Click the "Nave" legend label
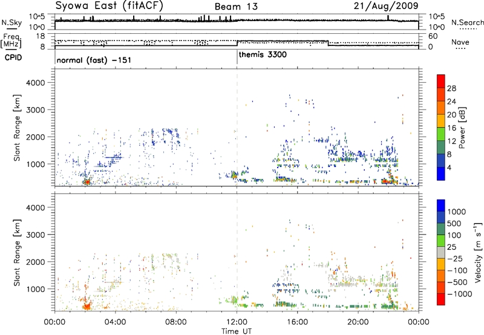Image resolution: width=484 pixels, height=335 pixels. [x=460, y=42]
